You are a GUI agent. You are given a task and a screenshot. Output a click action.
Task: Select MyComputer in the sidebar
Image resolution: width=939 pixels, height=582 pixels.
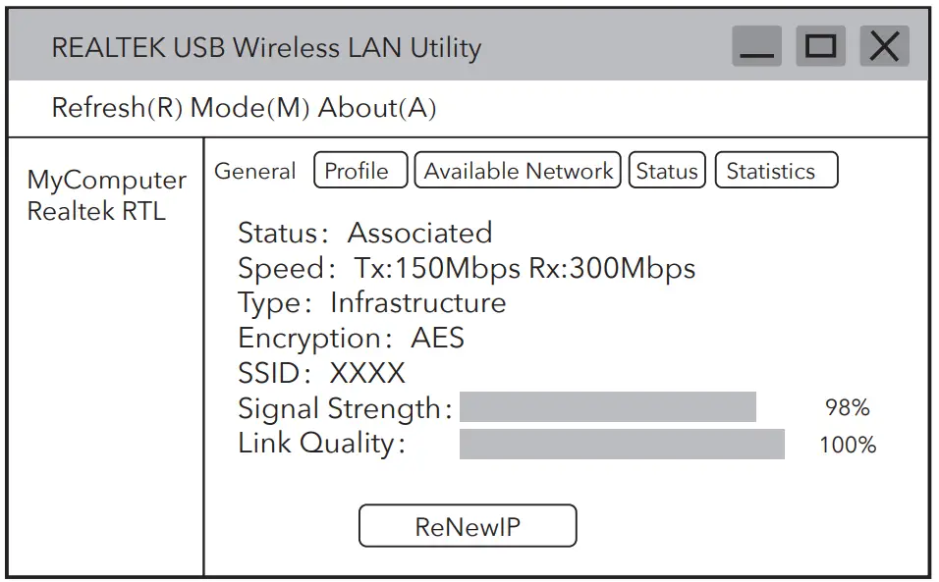point(108,180)
